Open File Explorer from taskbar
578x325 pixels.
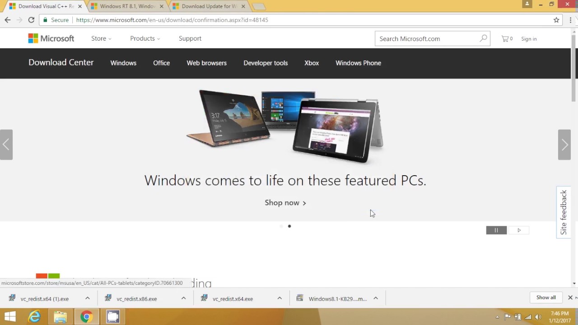coord(60,317)
